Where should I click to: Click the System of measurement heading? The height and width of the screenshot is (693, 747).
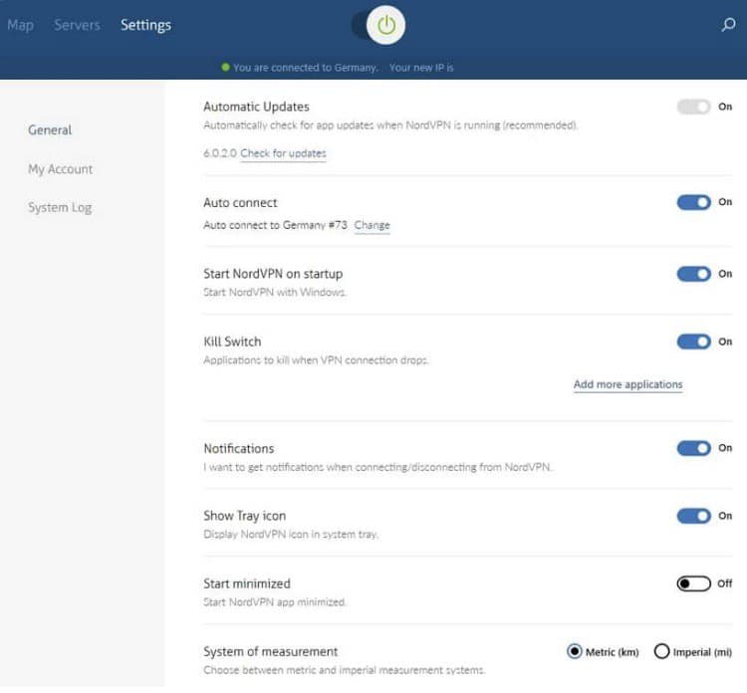click(271, 651)
